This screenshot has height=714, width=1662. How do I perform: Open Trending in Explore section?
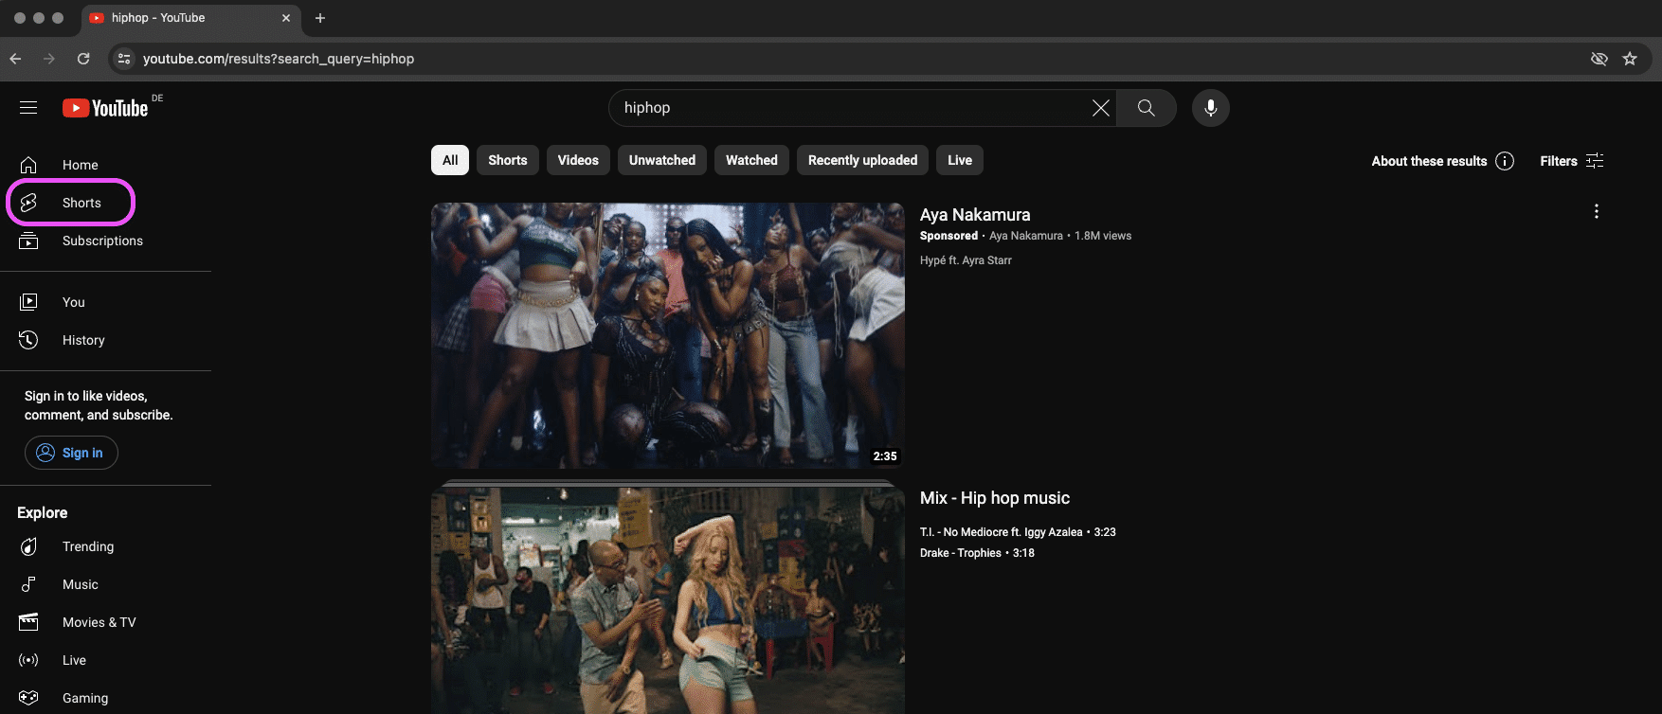(x=87, y=546)
